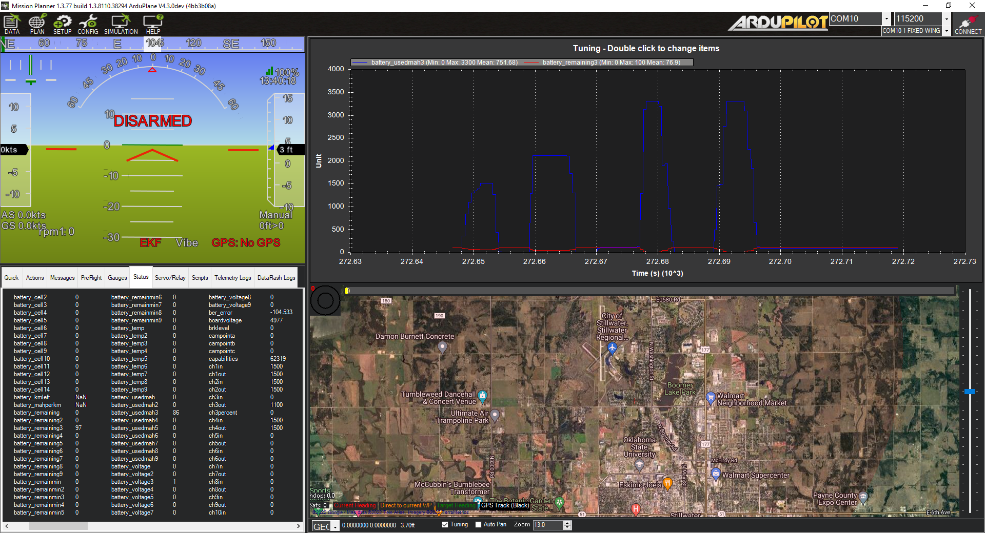Viewport: 985px width, 533px height.
Task: Click the Ultimate Air Trampoline Park pin
Action: tap(495, 415)
